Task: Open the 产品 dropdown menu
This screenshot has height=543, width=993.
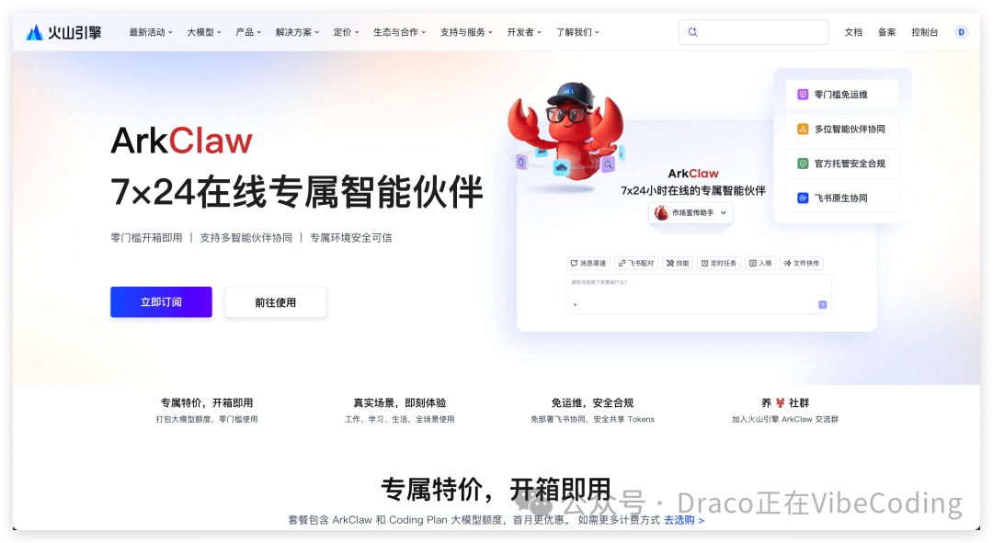Action: tap(246, 31)
